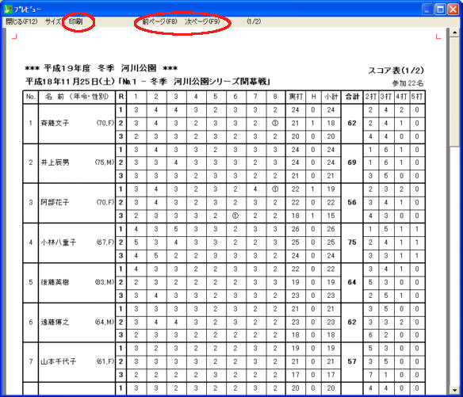Go to previous page with 前ページ(F8)
463x397 pixels.
pyautogui.click(x=159, y=21)
